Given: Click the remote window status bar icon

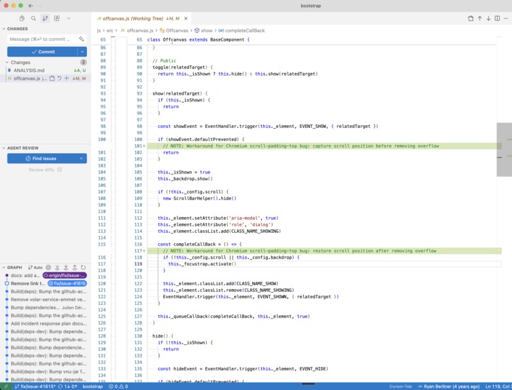Looking at the screenshot, I should tap(5, 387).
